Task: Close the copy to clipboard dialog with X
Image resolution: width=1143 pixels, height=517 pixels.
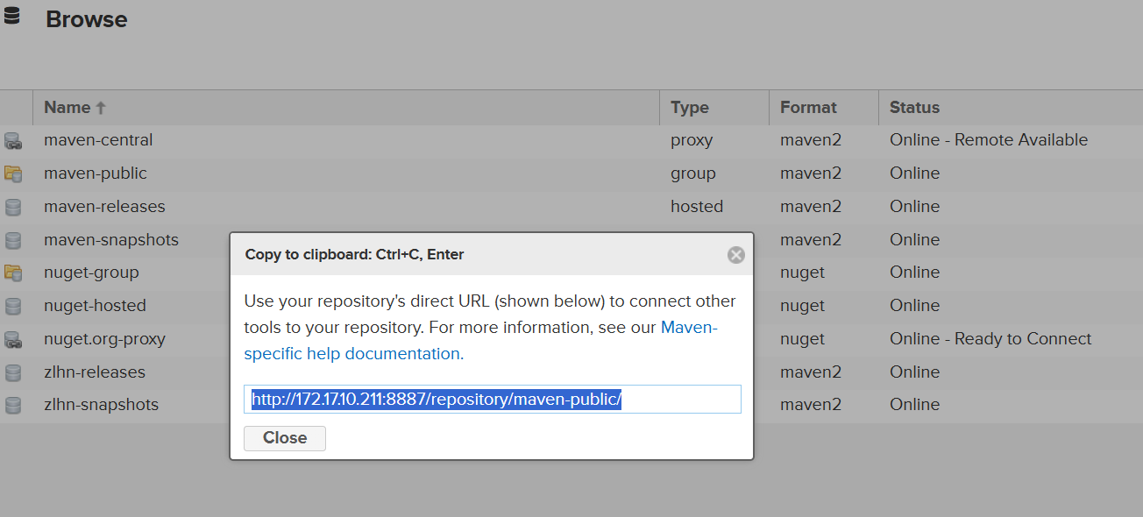Action: 735,255
